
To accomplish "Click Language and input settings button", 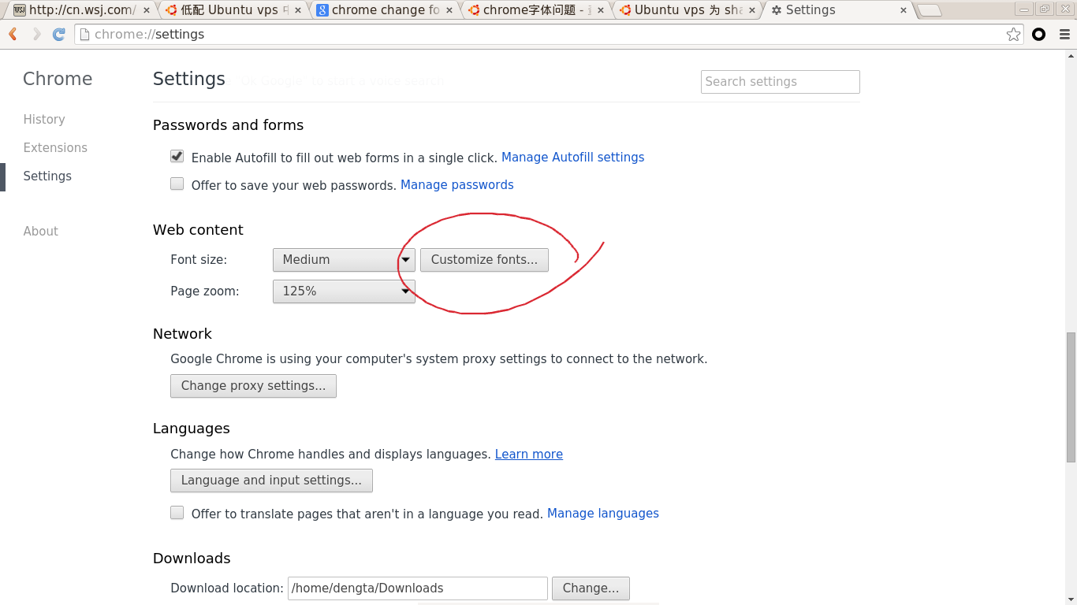I will pos(271,480).
